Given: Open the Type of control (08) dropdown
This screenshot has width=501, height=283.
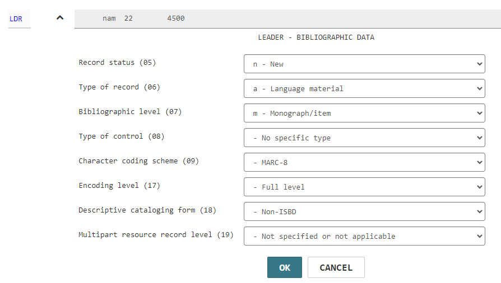Looking at the screenshot, I should (x=364, y=138).
